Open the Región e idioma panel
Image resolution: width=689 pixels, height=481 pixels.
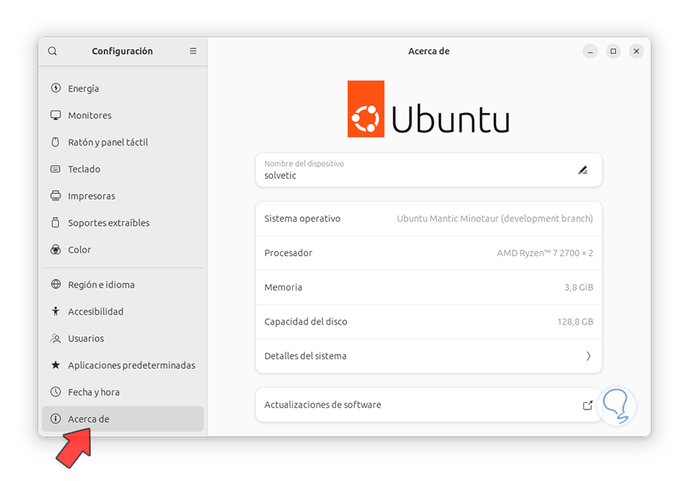(100, 285)
